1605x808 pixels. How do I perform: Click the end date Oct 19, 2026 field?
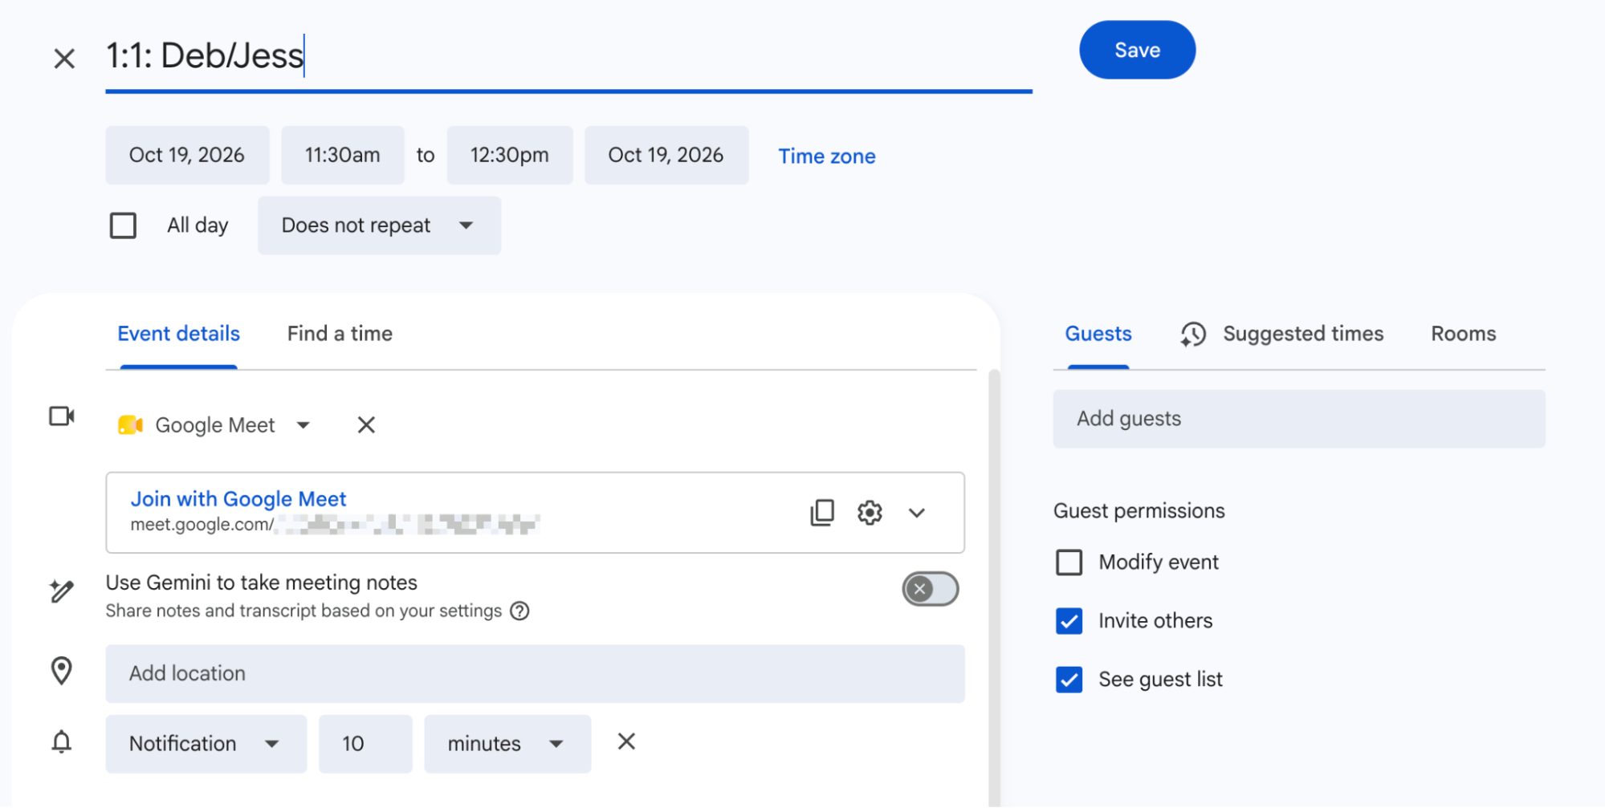click(666, 155)
